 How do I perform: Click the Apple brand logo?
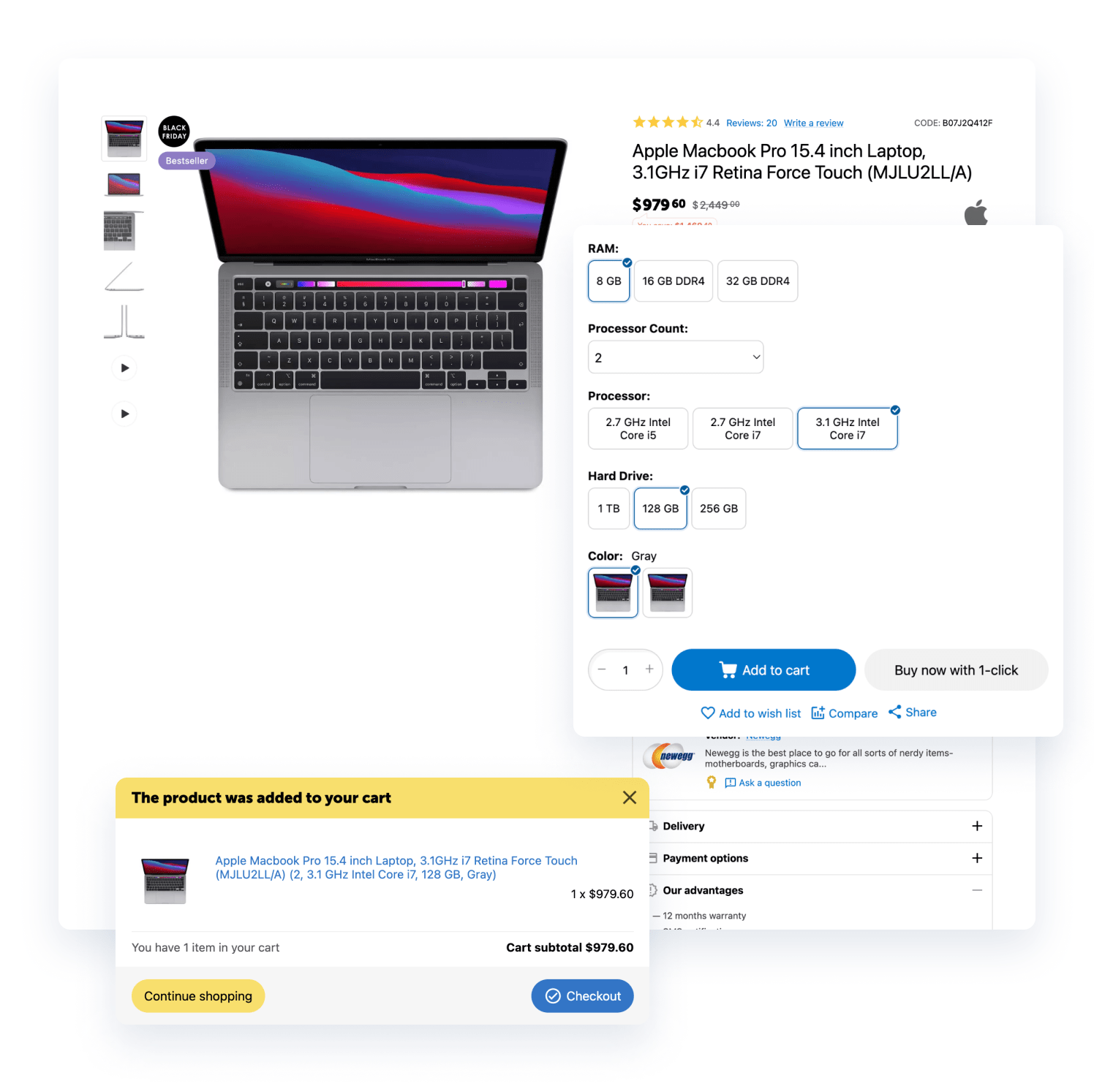(976, 213)
